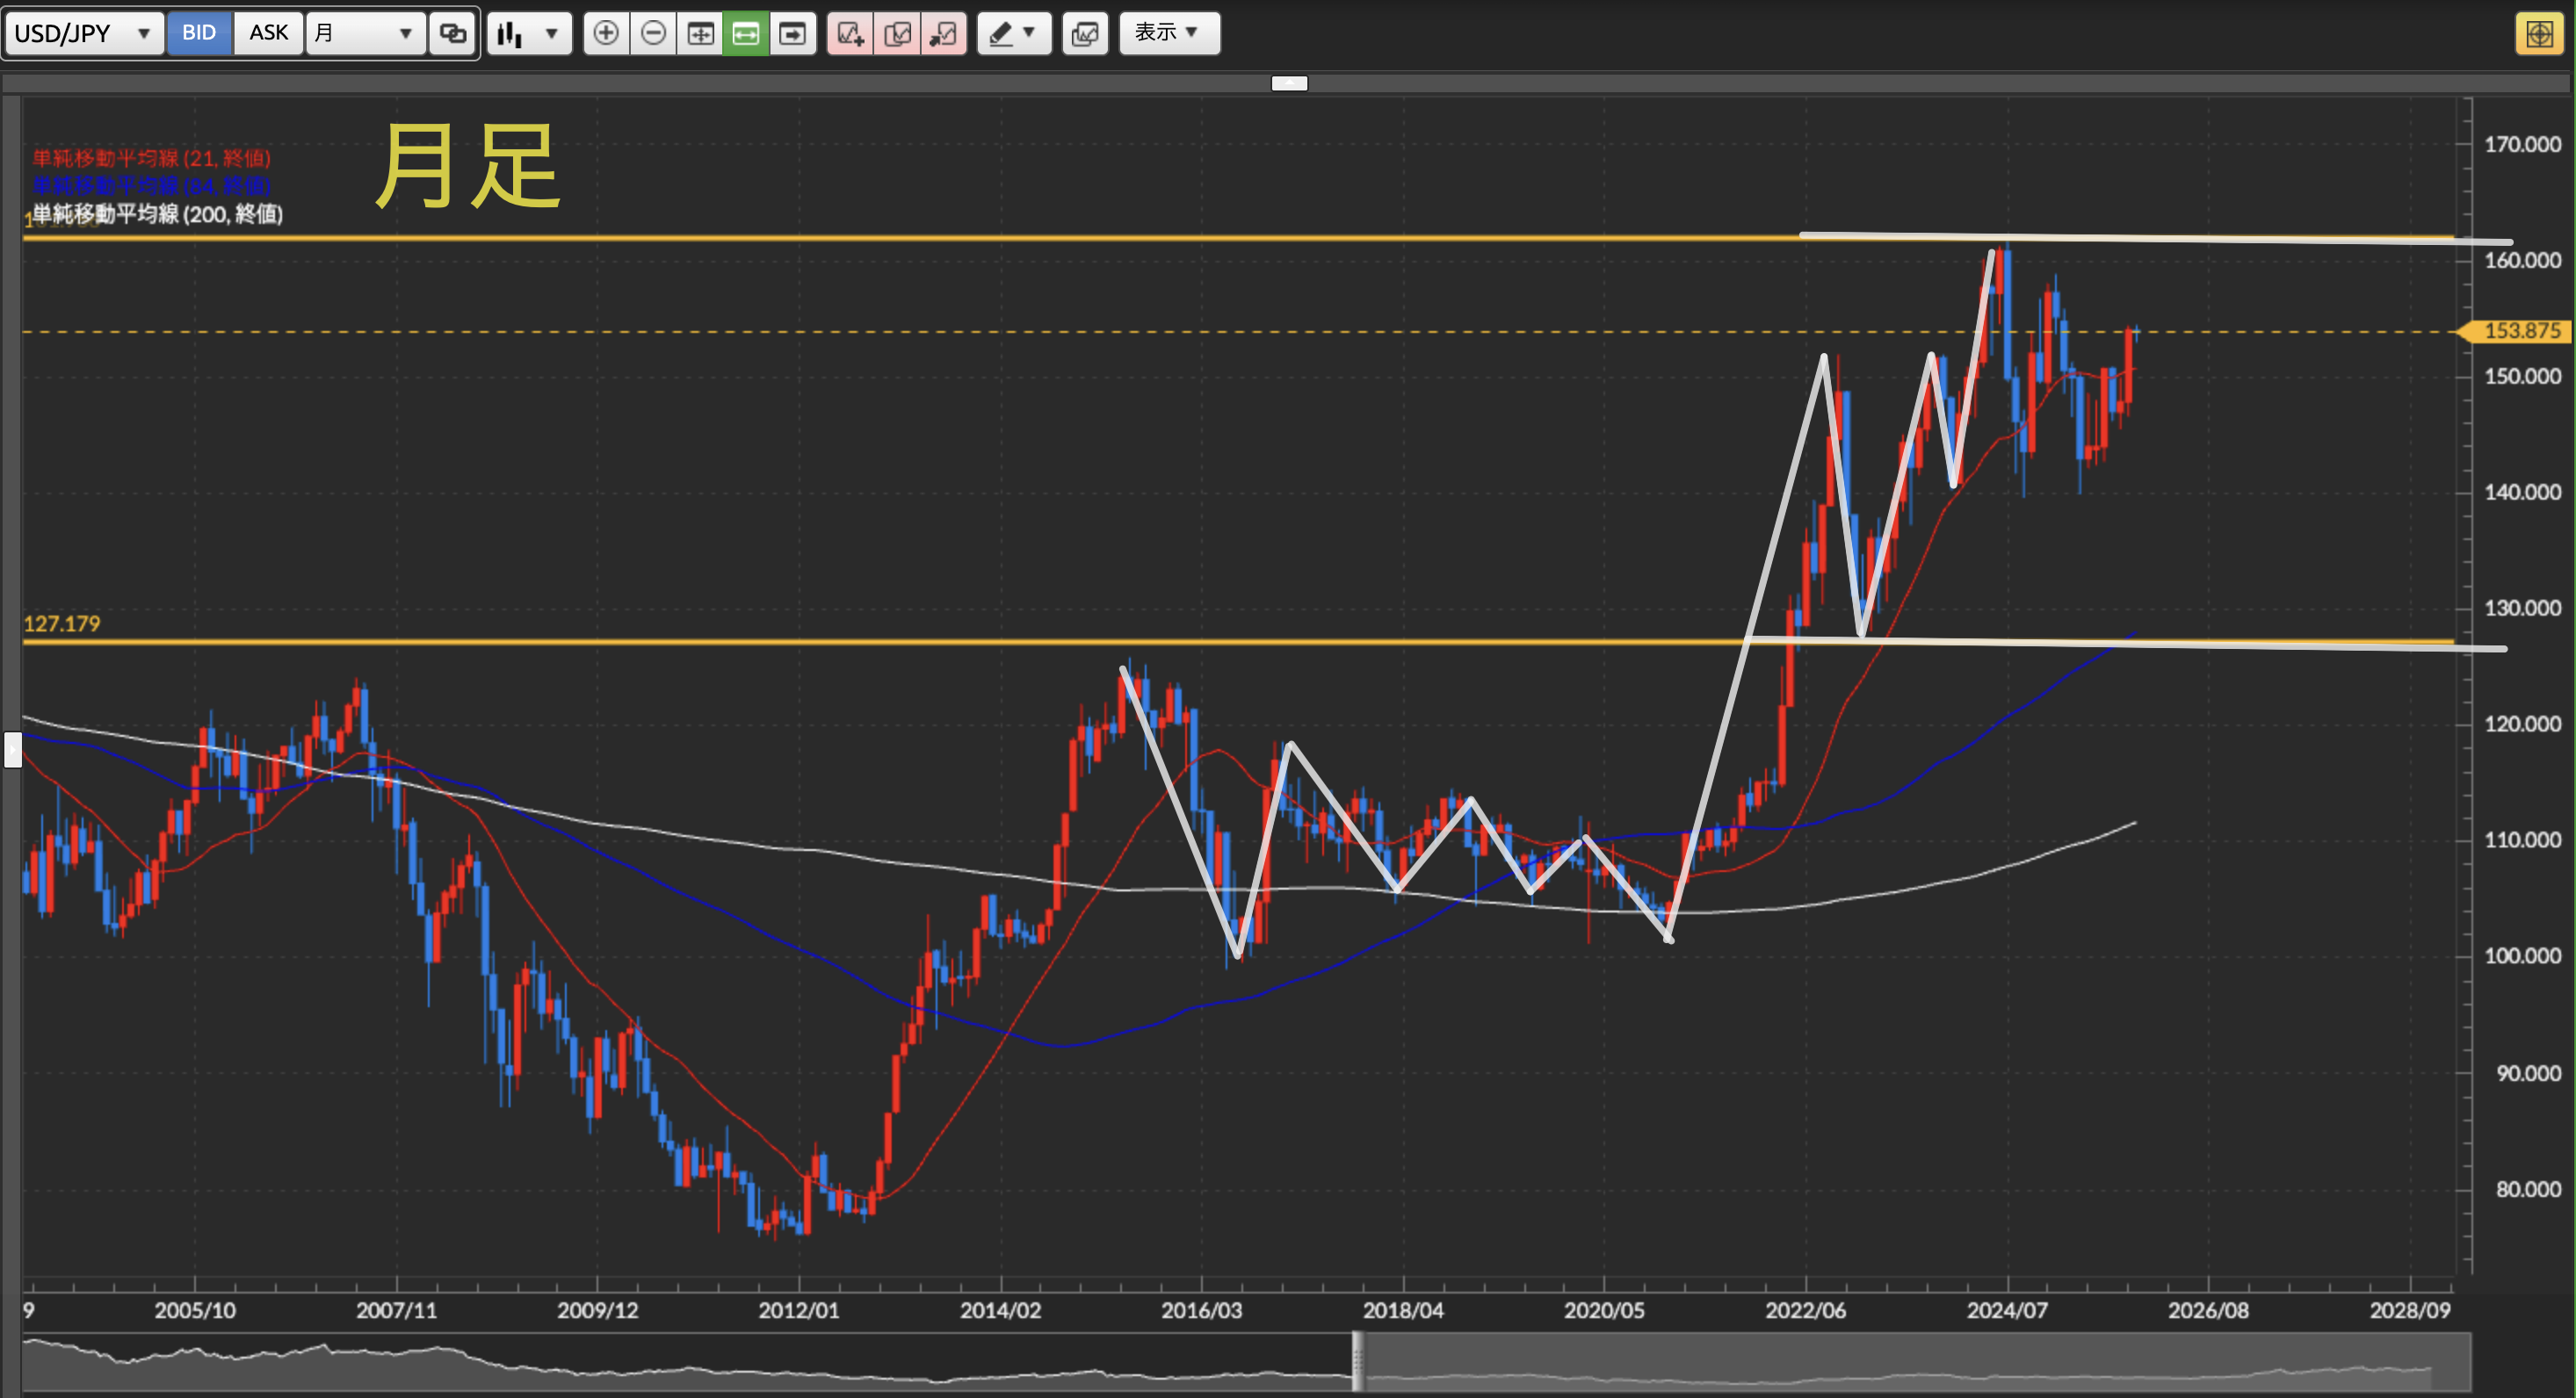
Task: Click the top-right crosshair target icon
Action: click(2539, 34)
